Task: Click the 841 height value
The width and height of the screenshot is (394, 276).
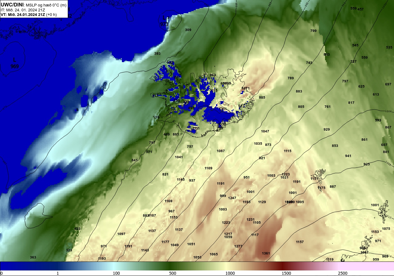Action: coord(135,160)
